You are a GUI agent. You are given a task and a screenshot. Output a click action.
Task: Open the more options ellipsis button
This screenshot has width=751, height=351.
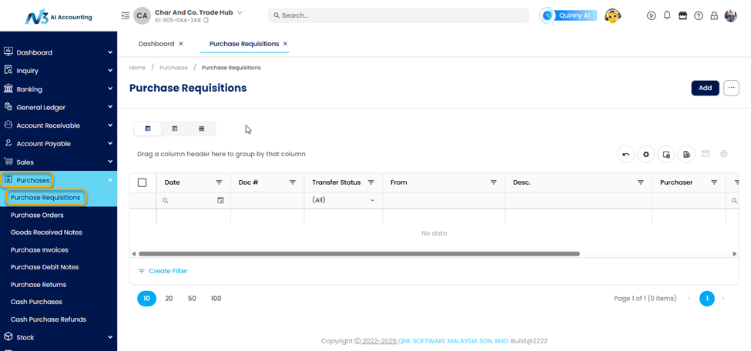[x=732, y=88]
